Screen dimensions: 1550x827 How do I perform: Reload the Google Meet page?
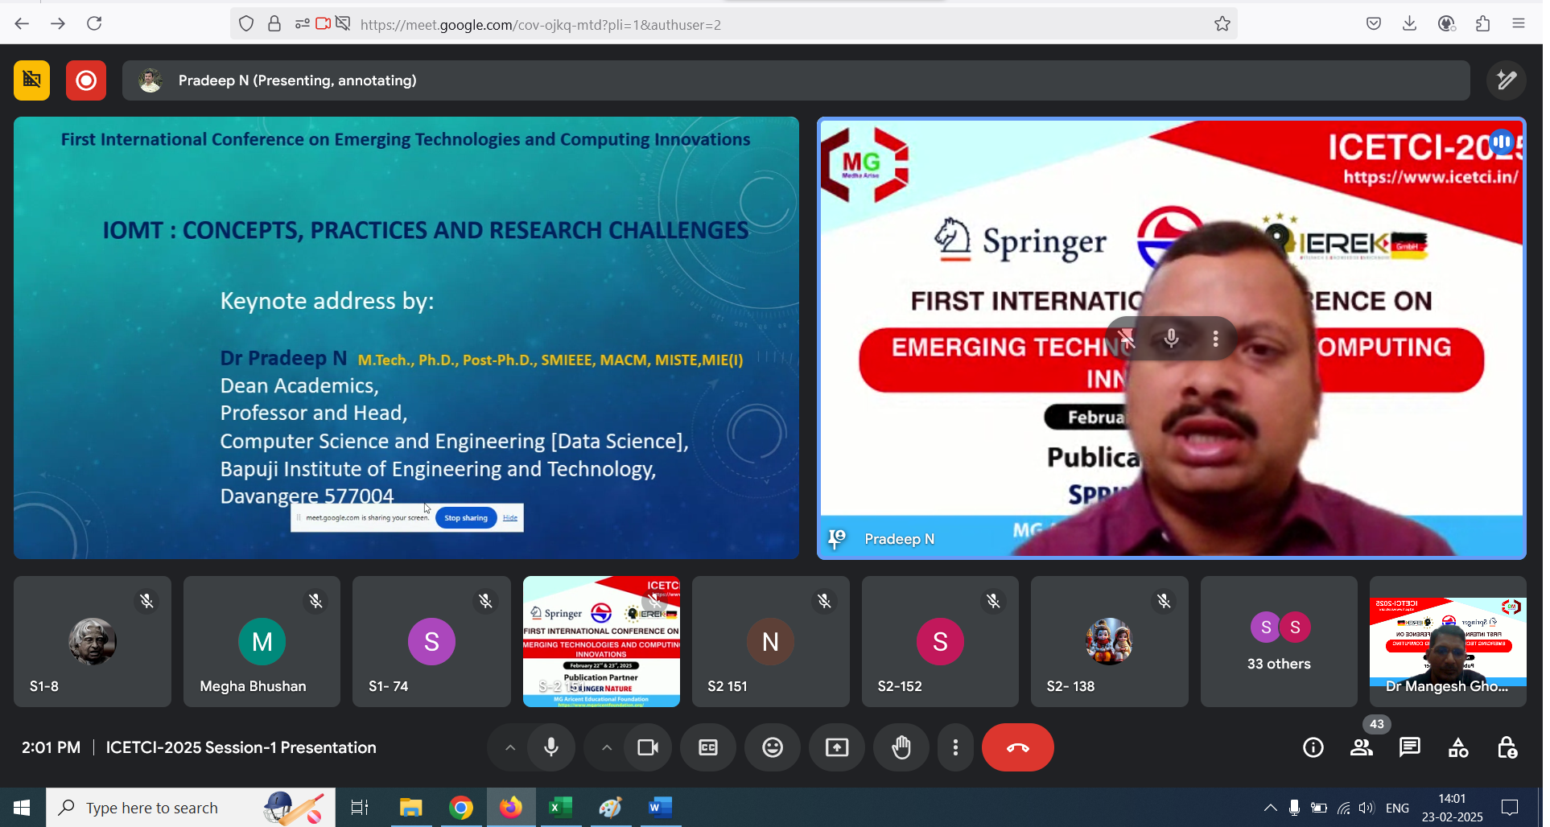[94, 23]
